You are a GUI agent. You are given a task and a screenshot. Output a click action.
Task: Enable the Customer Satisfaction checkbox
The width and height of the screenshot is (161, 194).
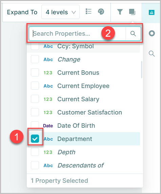[x=35, y=112]
